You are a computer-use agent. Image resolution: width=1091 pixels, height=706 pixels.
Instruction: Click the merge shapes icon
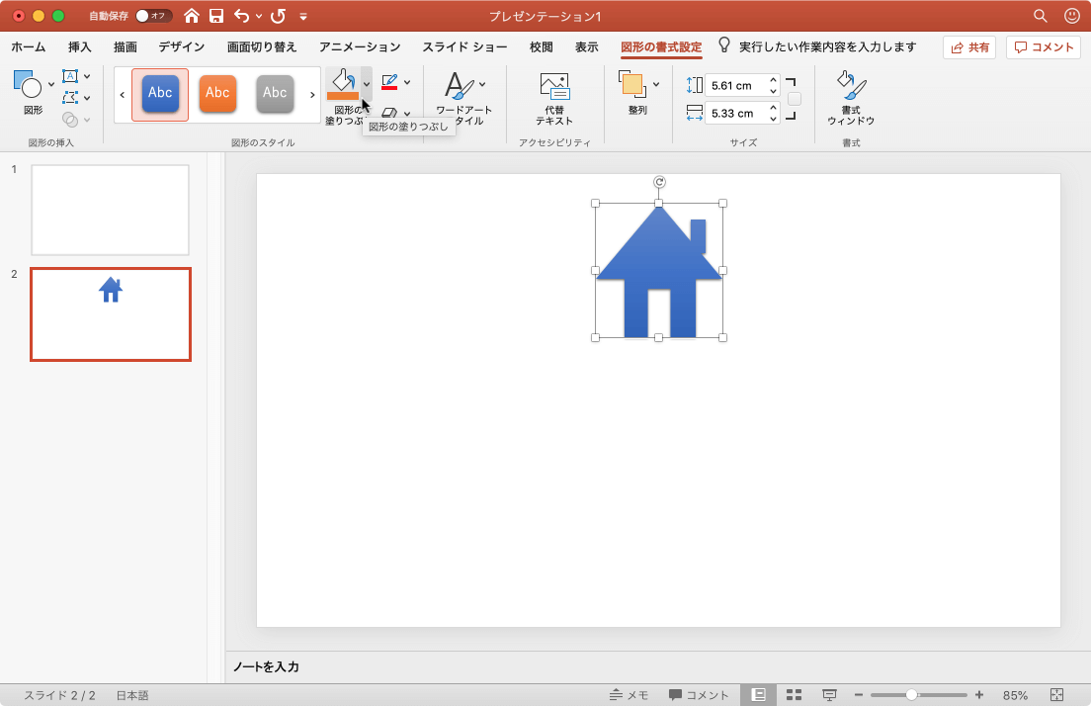click(69, 120)
